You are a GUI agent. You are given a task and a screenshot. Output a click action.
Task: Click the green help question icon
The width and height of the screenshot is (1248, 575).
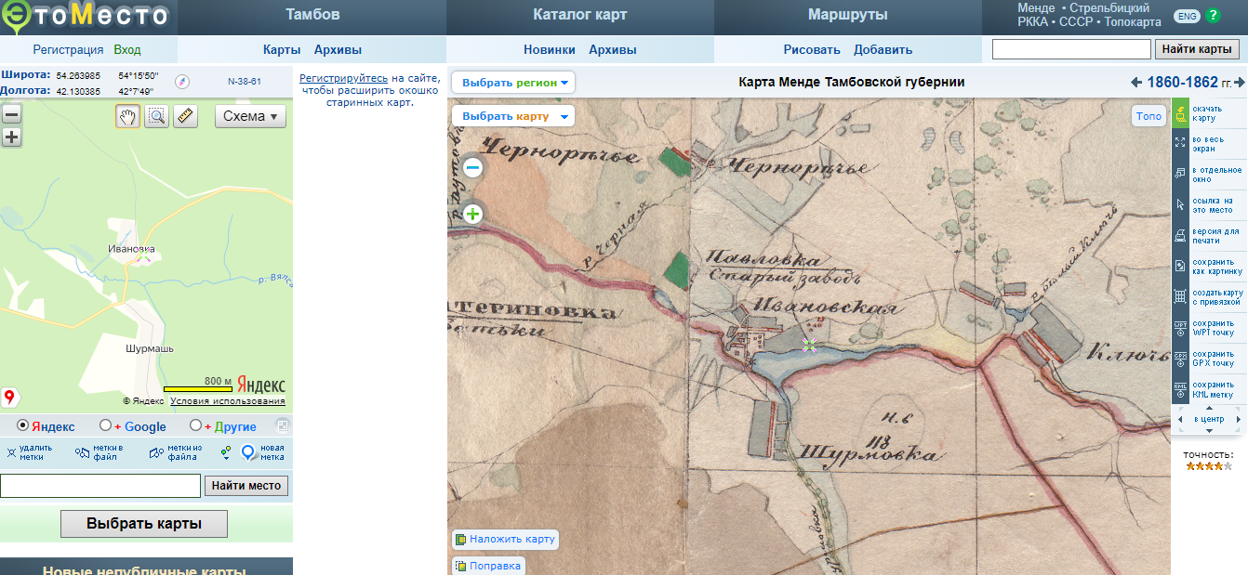pyautogui.click(x=1213, y=16)
